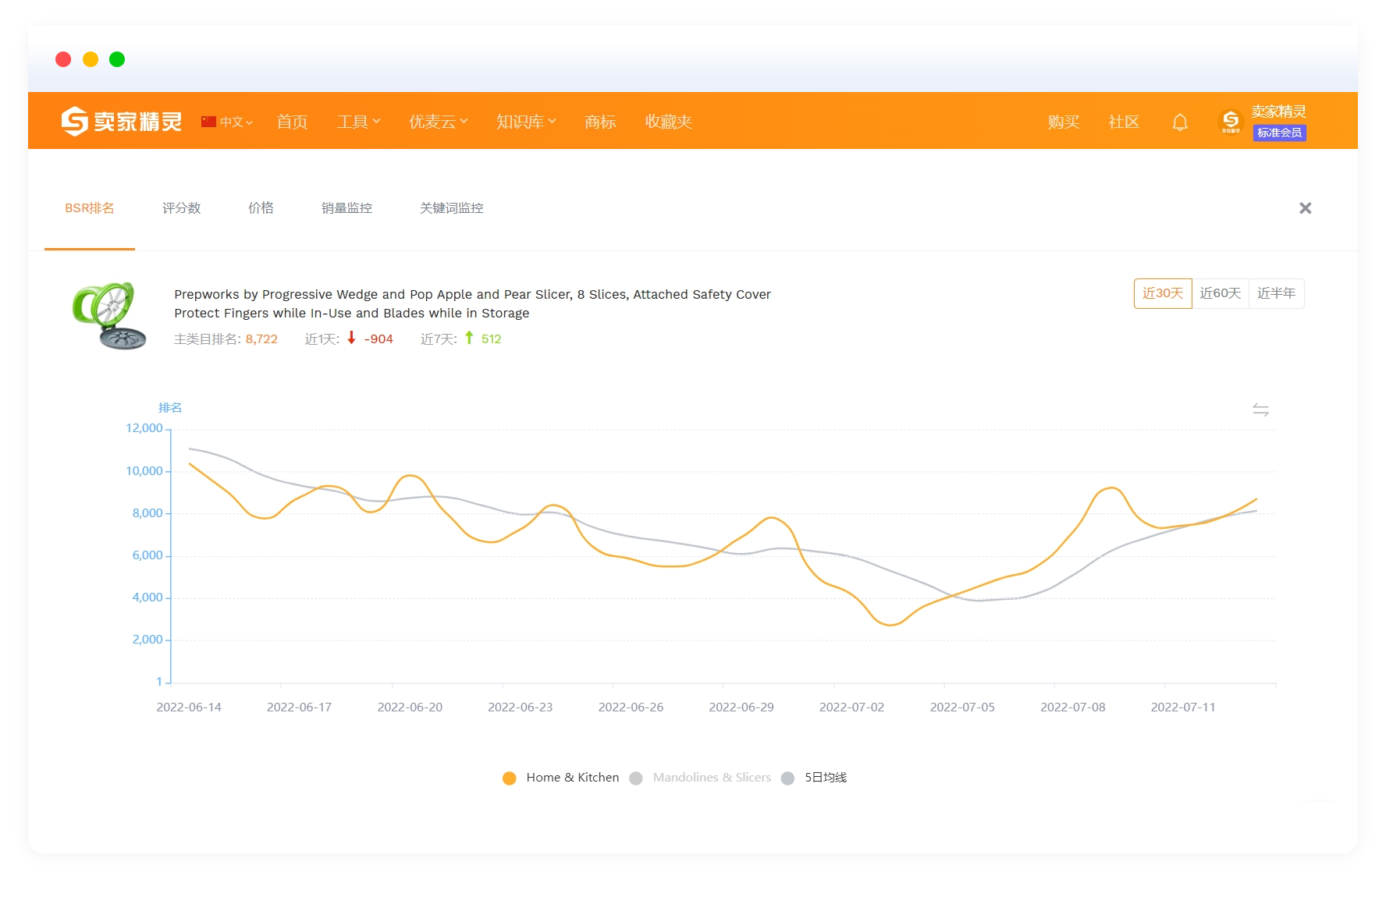Expand the 工具 menu
This screenshot has width=1386, height=897.
359,122
